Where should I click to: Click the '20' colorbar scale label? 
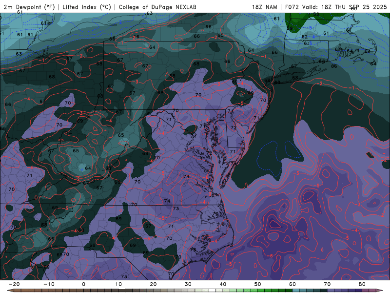tap(153, 284)
